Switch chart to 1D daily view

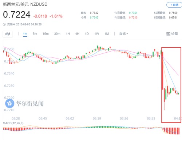coord(87,34)
